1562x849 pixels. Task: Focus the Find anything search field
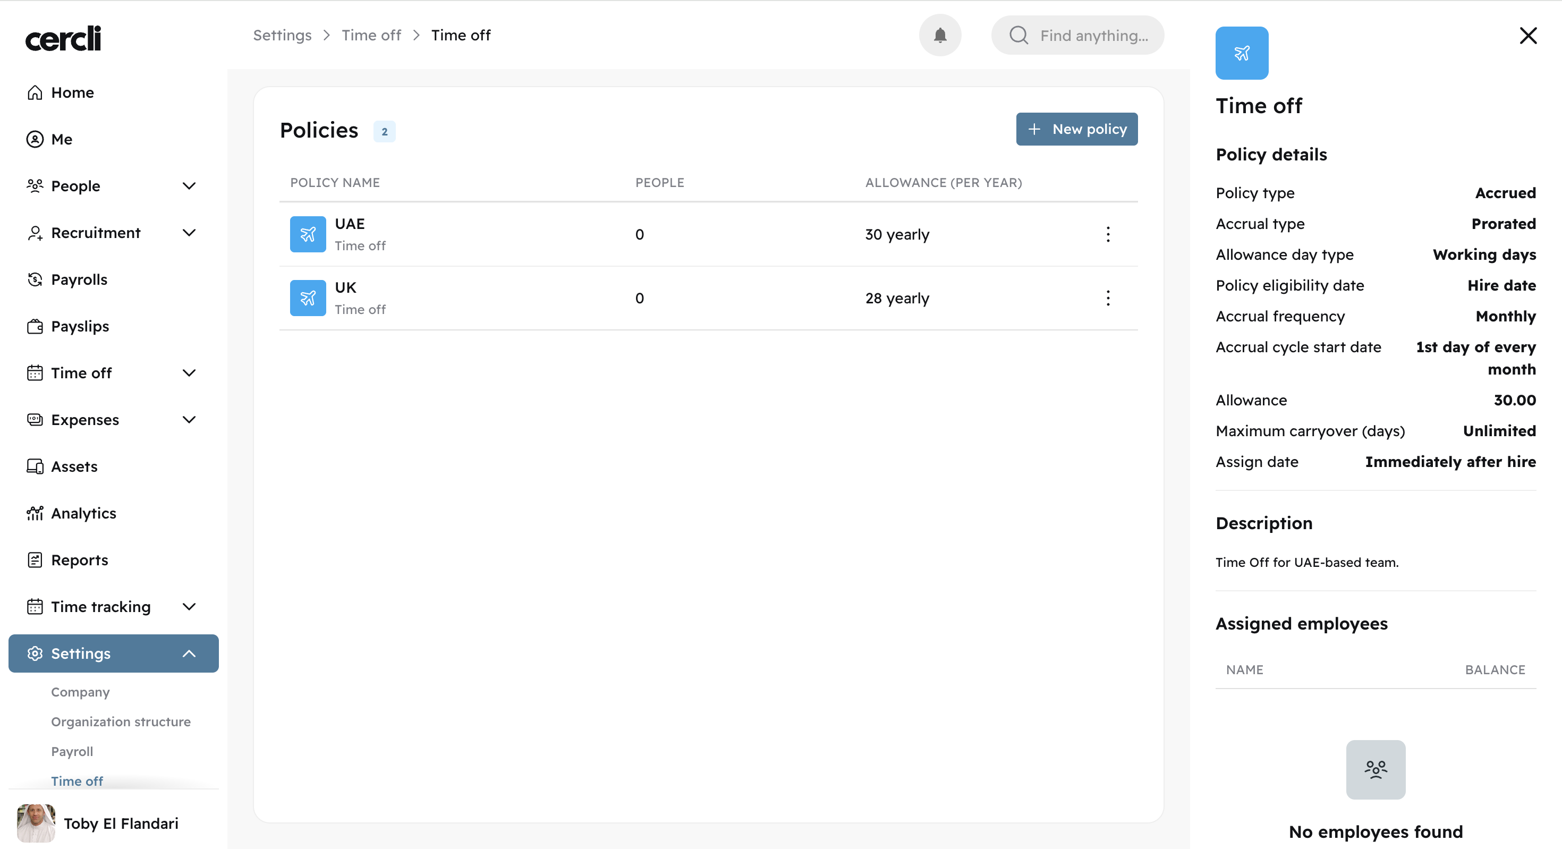[x=1093, y=36]
